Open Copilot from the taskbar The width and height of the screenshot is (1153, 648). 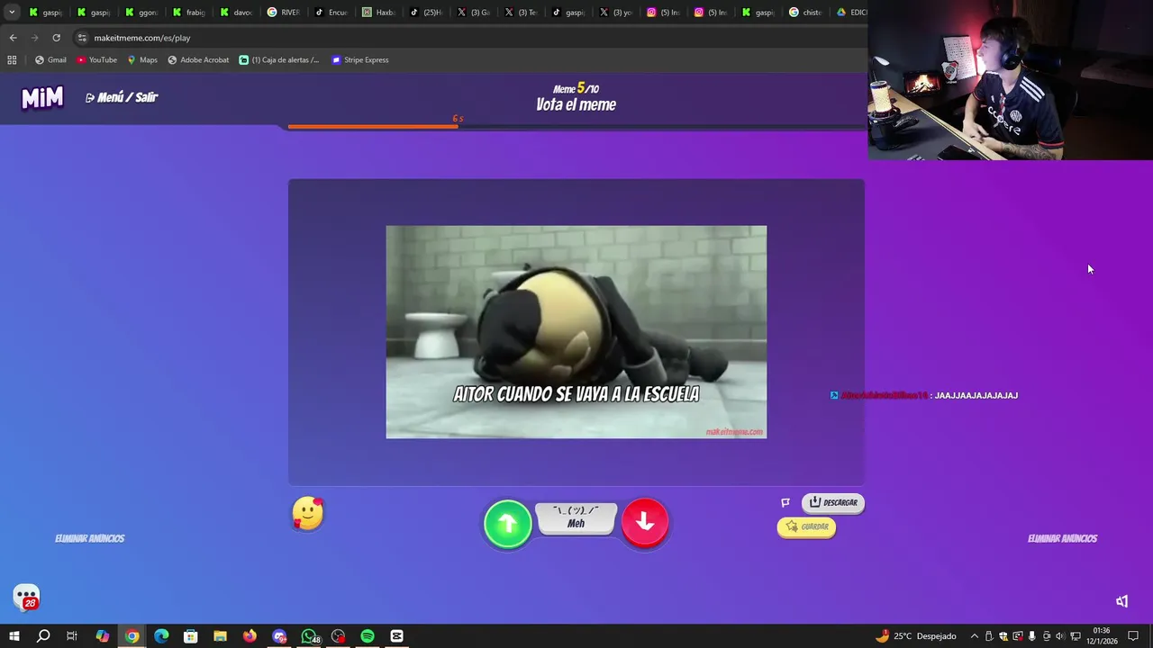point(103,636)
